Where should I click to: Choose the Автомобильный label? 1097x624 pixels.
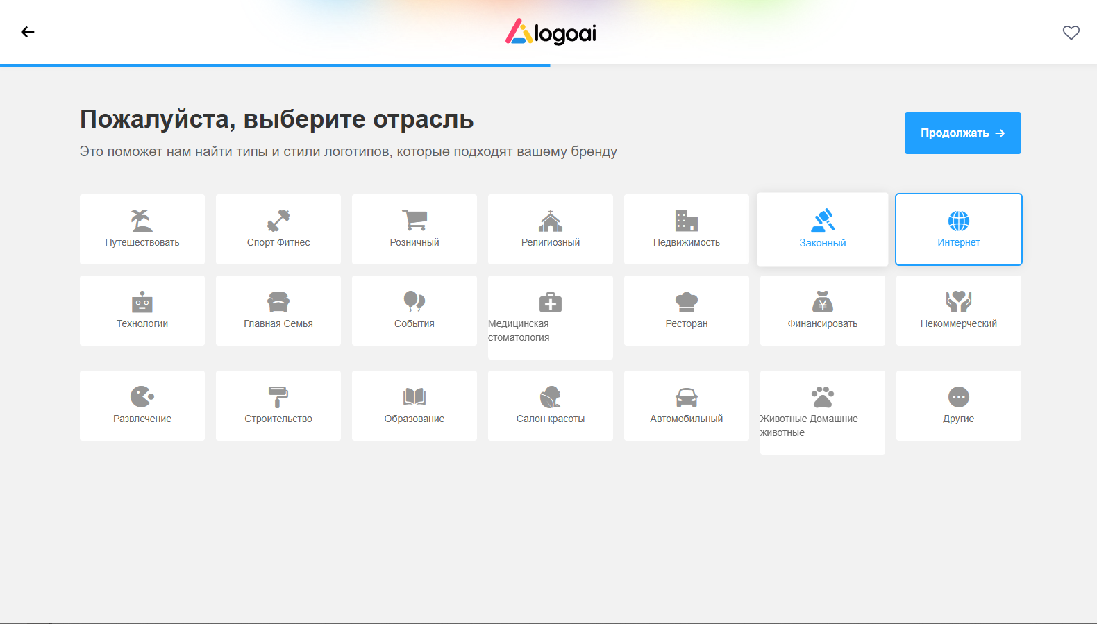(687, 419)
